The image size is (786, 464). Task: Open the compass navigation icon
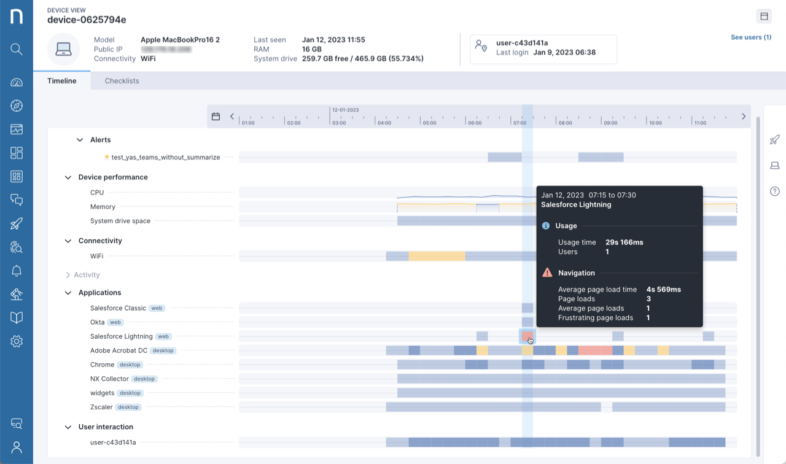[17, 106]
